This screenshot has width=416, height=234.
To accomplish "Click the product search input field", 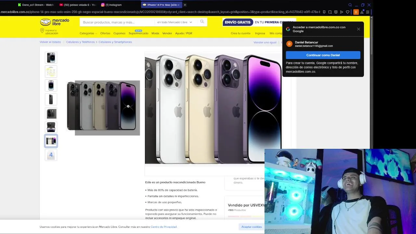I will [117, 22].
